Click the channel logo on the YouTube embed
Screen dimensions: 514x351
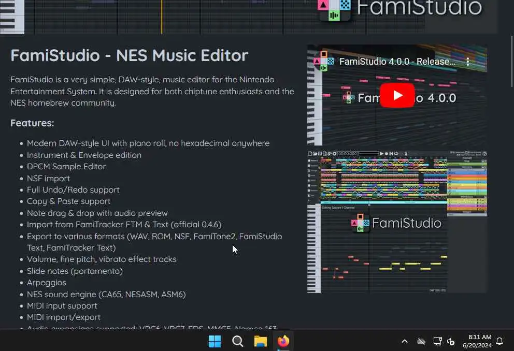coord(323,61)
